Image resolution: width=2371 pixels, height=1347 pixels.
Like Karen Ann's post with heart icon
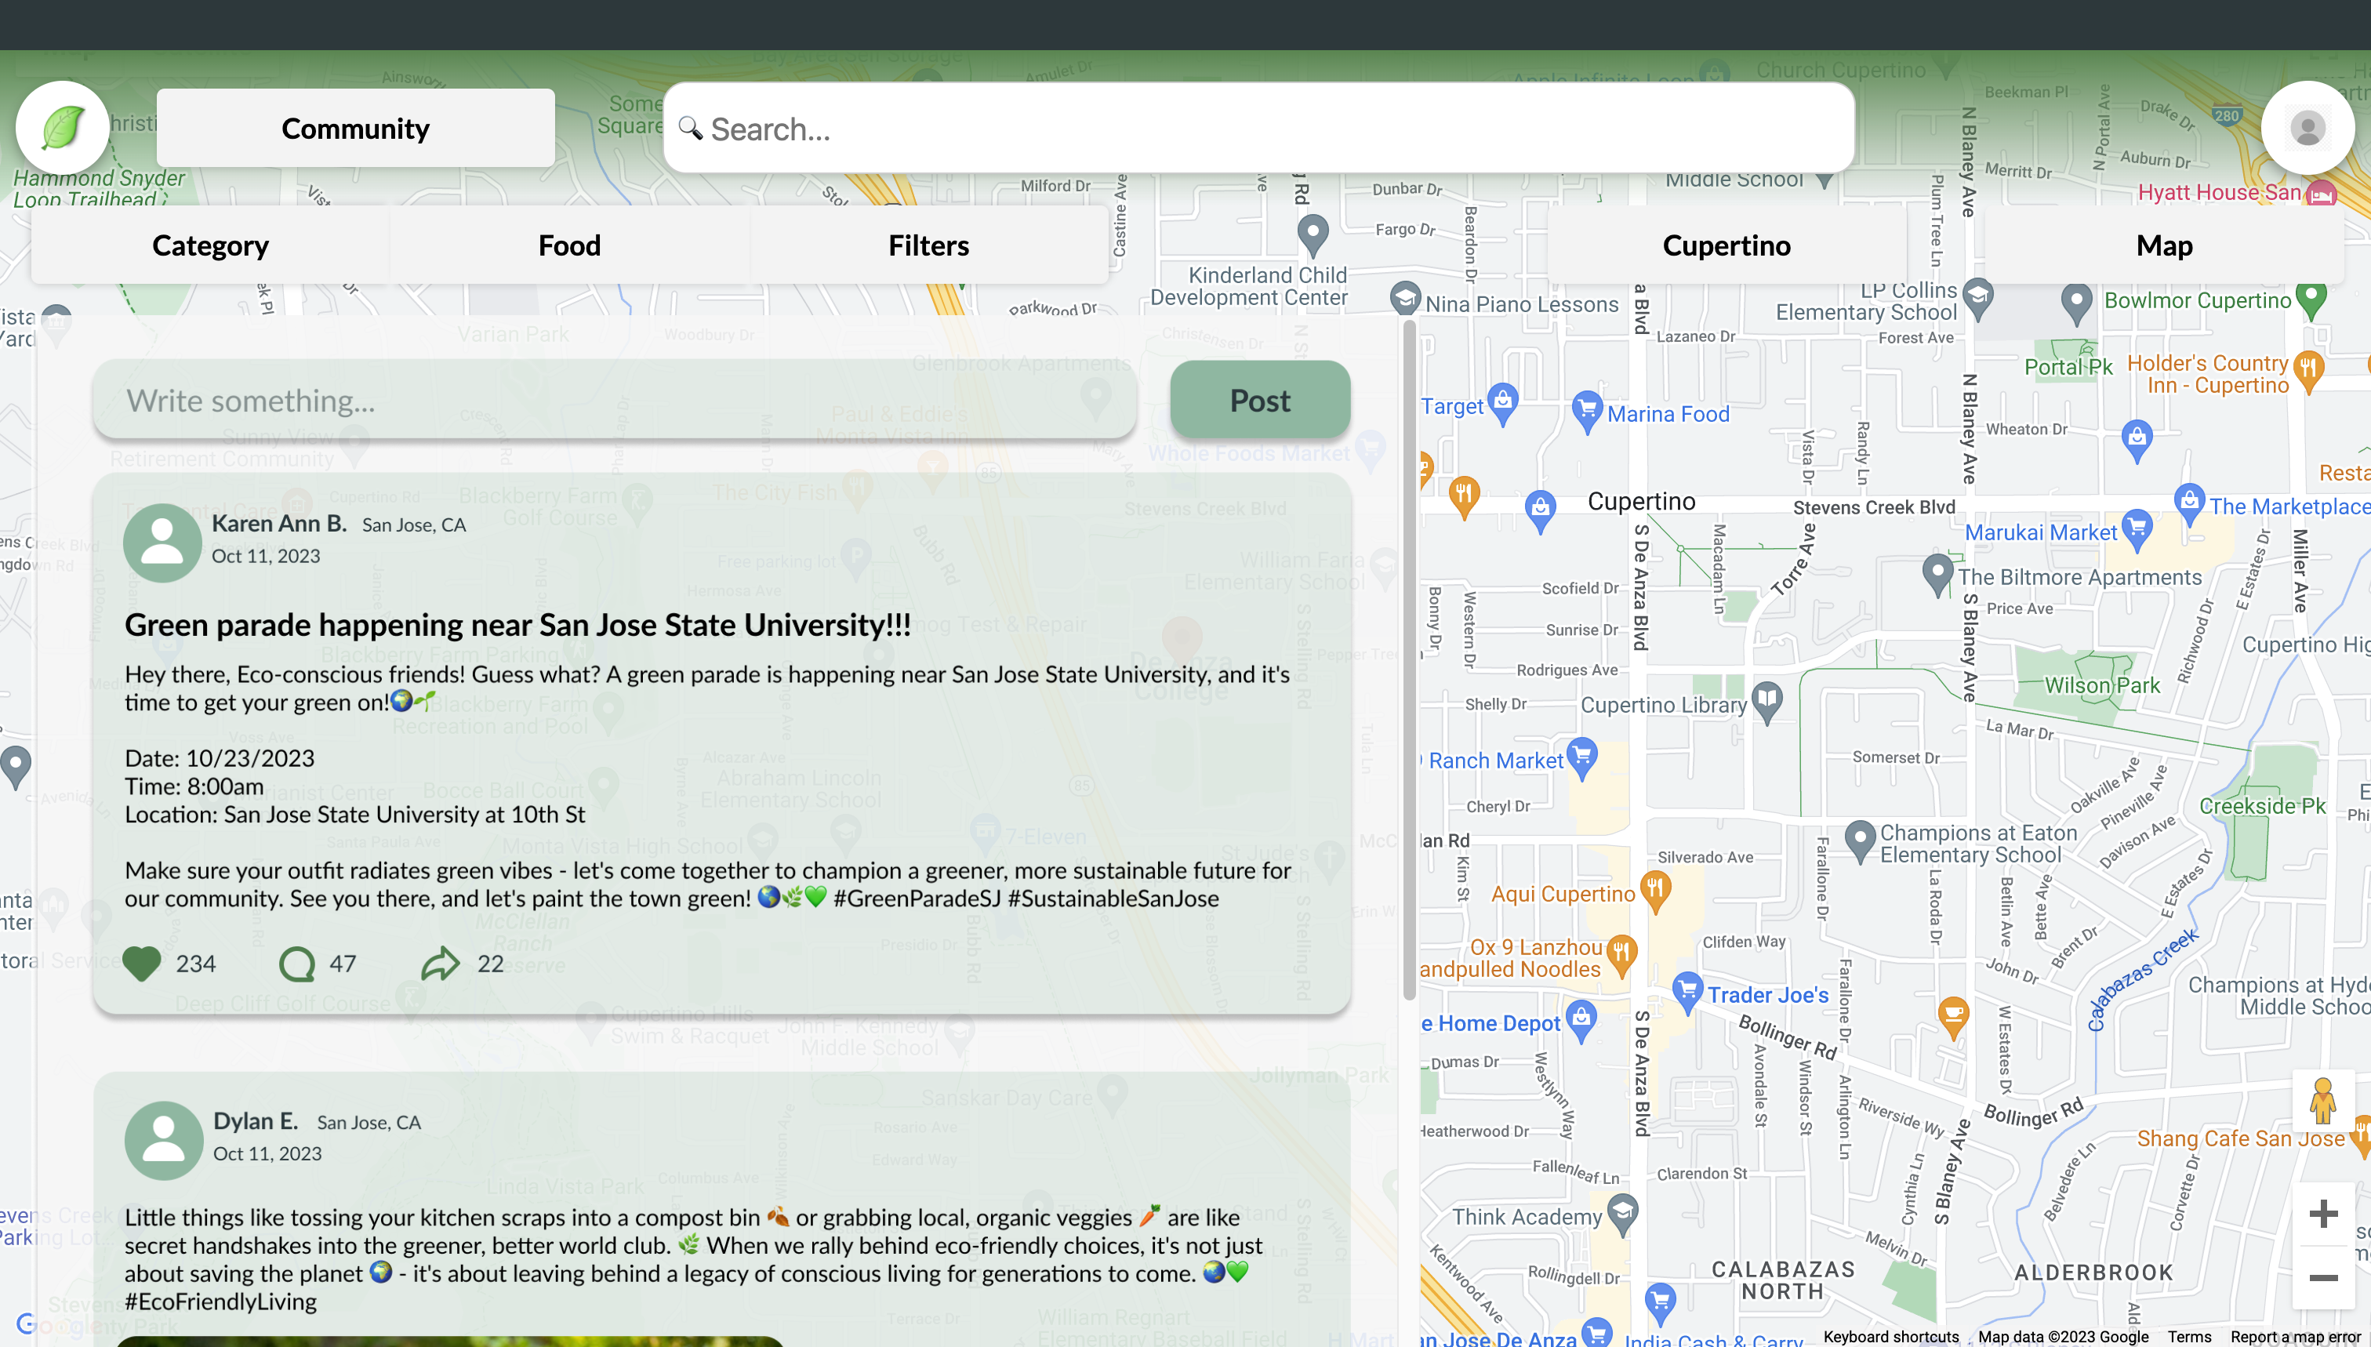pos(142,963)
